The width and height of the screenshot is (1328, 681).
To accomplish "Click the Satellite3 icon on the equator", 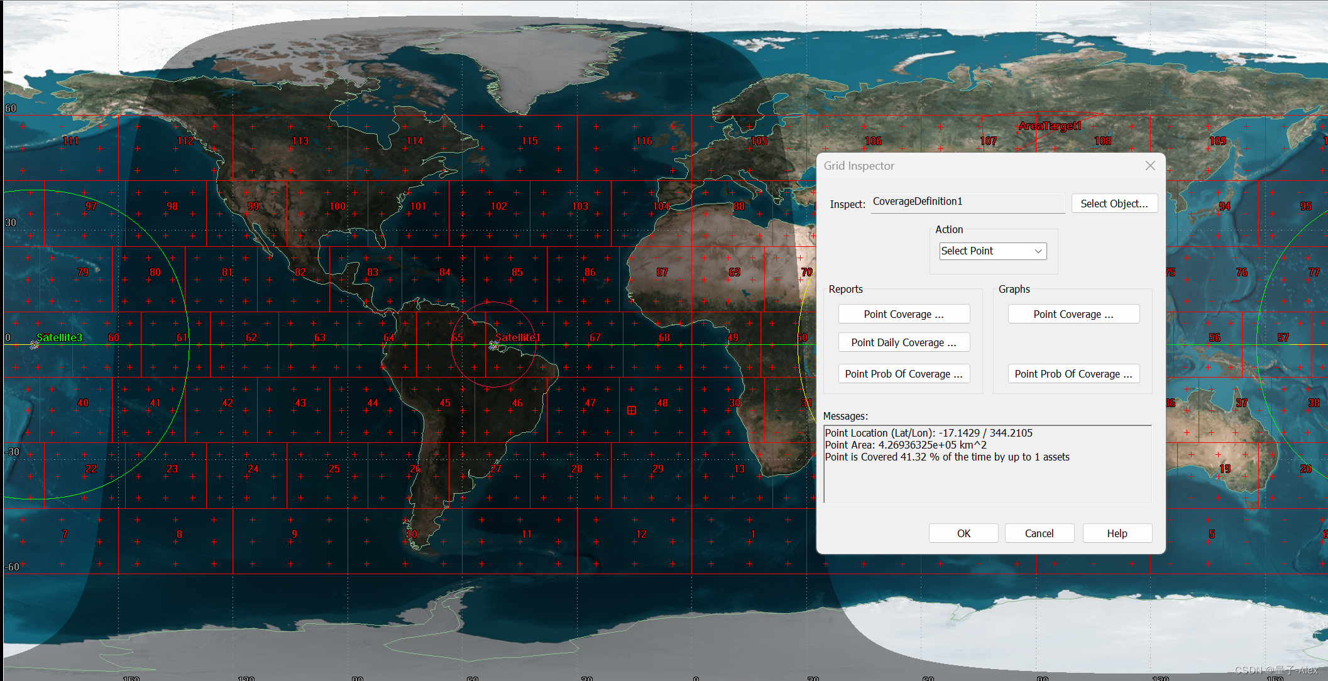I will tap(35, 345).
